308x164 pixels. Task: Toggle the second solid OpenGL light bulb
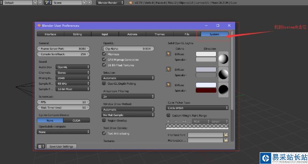pyautogui.click(x=168, y=69)
